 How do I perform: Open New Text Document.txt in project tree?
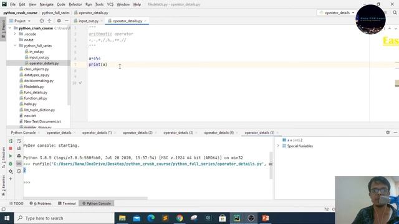pyautogui.click(x=42, y=122)
